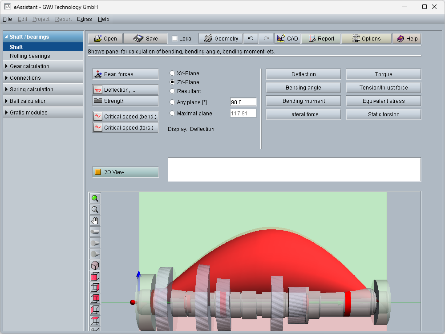Viewport: 445px width, 334px height.
Task: Click the grey magnifier zoom icon
Action: pyautogui.click(x=95, y=210)
